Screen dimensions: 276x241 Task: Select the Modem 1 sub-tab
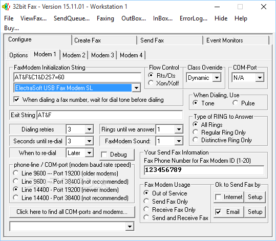click(45, 54)
